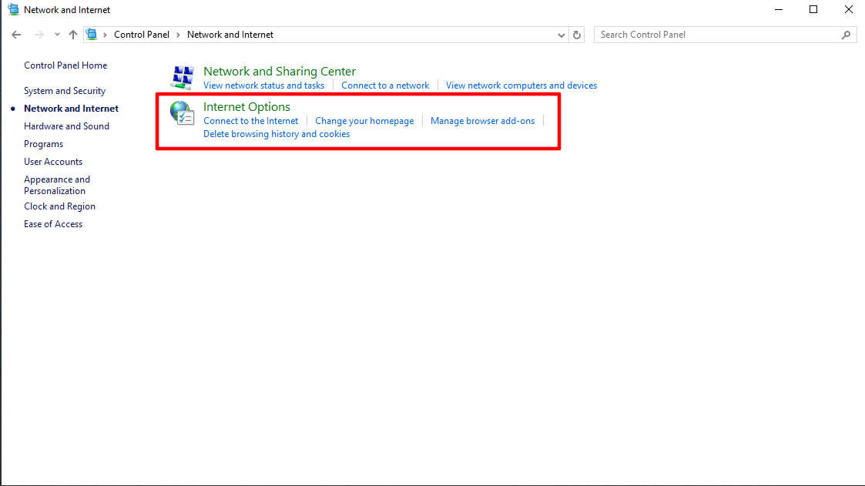The width and height of the screenshot is (865, 486).
Task: Click the Network and Sharing Center icon
Action: (x=182, y=78)
